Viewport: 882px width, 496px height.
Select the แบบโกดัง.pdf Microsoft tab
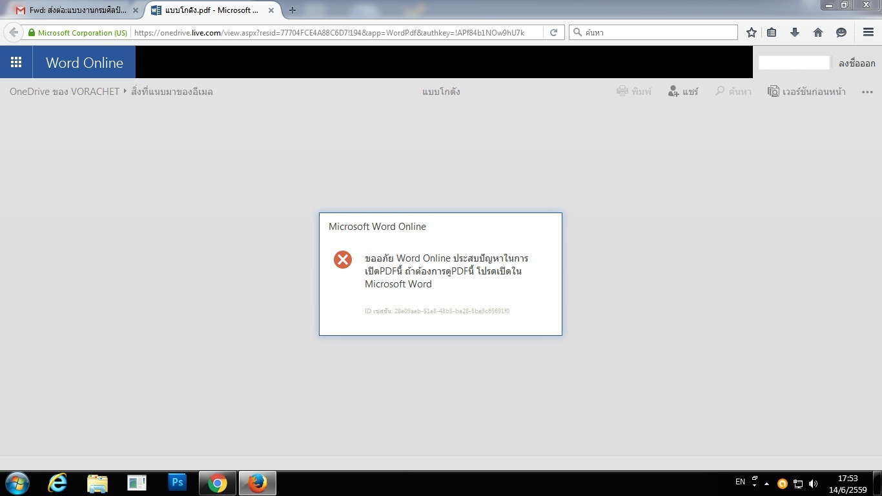click(211, 10)
